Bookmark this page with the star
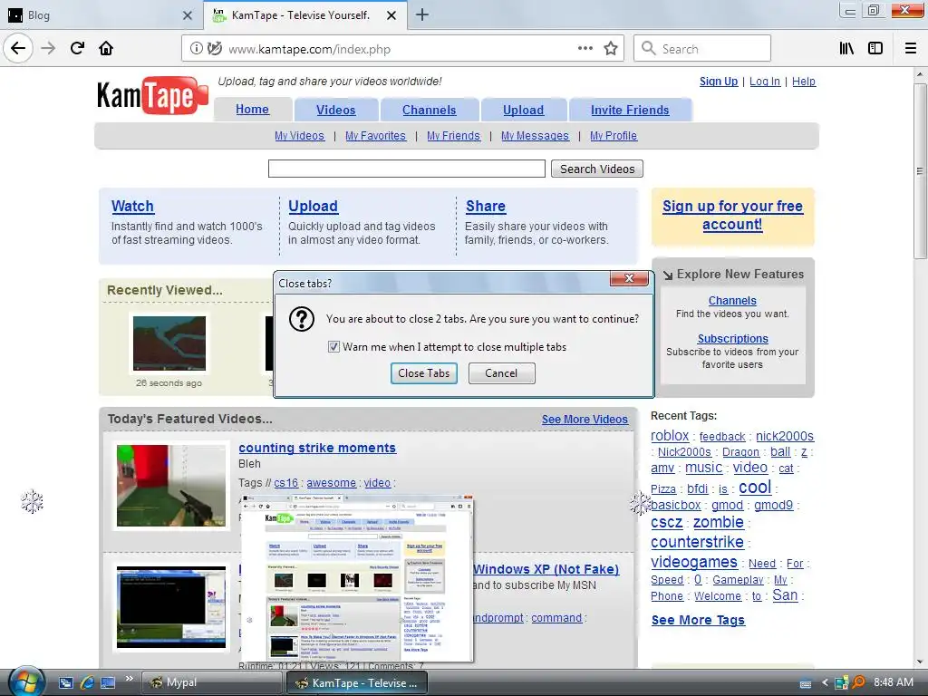The height and width of the screenshot is (696, 928). 611,49
